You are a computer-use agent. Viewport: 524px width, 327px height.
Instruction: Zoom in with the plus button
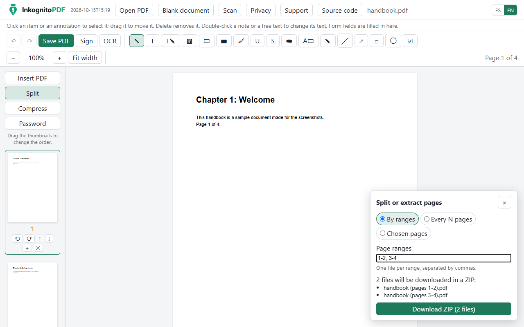pos(59,58)
